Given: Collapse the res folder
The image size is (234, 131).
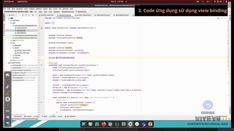Looking at the screenshot, I should click(9, 43).
